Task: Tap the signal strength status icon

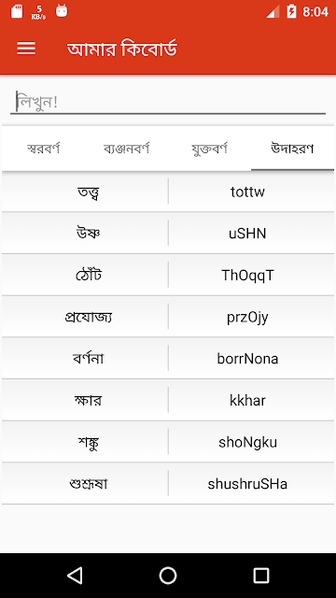Action: coord(272,12)
